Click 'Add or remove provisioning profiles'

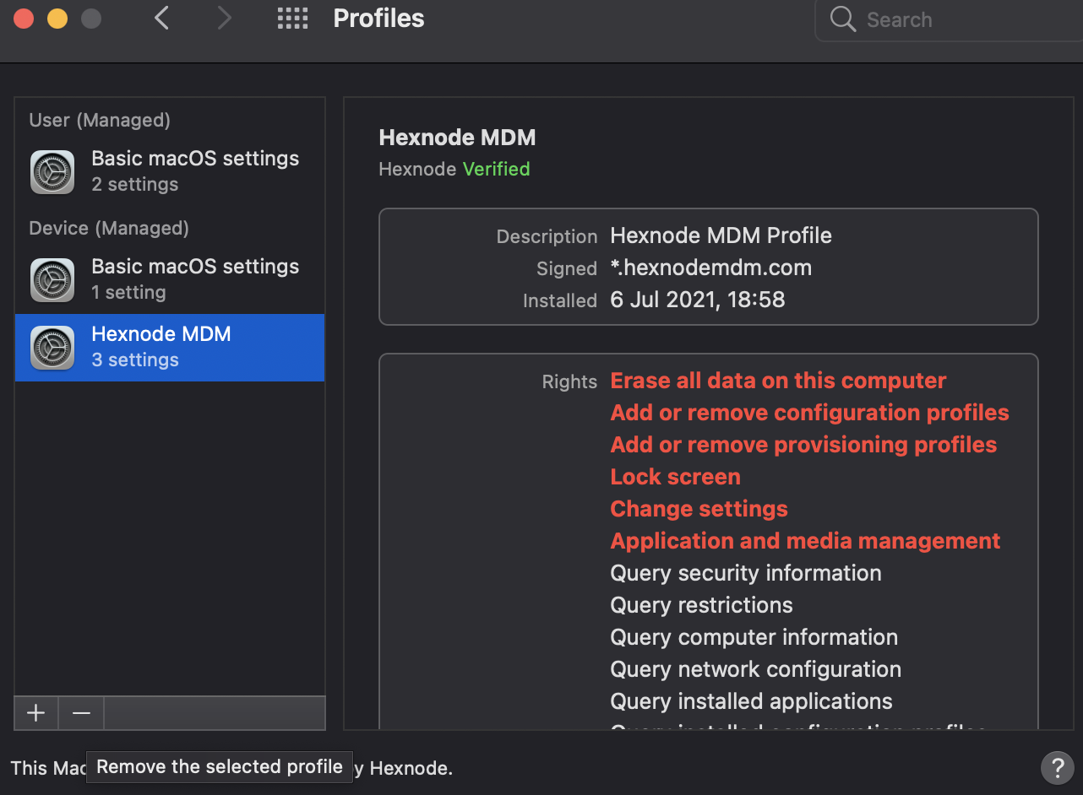(x=803, y=445)
